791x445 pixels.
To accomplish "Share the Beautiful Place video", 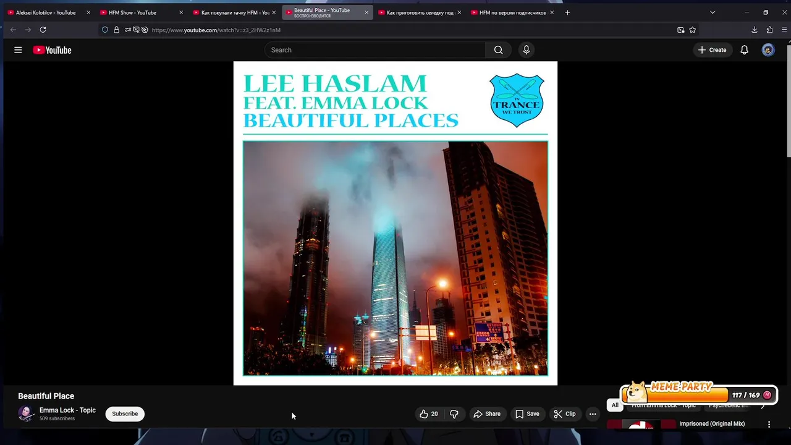I will (x=486, y=414).
